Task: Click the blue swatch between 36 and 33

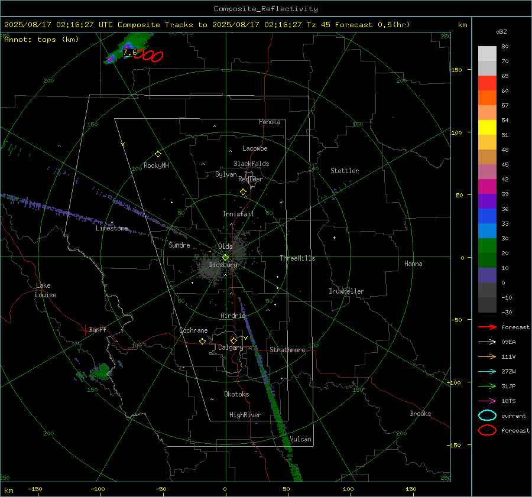Action: click(x=487, y=216)
